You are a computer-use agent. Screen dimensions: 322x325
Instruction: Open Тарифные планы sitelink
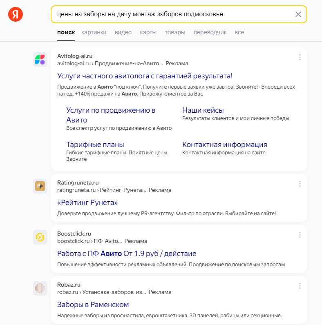[95, 145]
